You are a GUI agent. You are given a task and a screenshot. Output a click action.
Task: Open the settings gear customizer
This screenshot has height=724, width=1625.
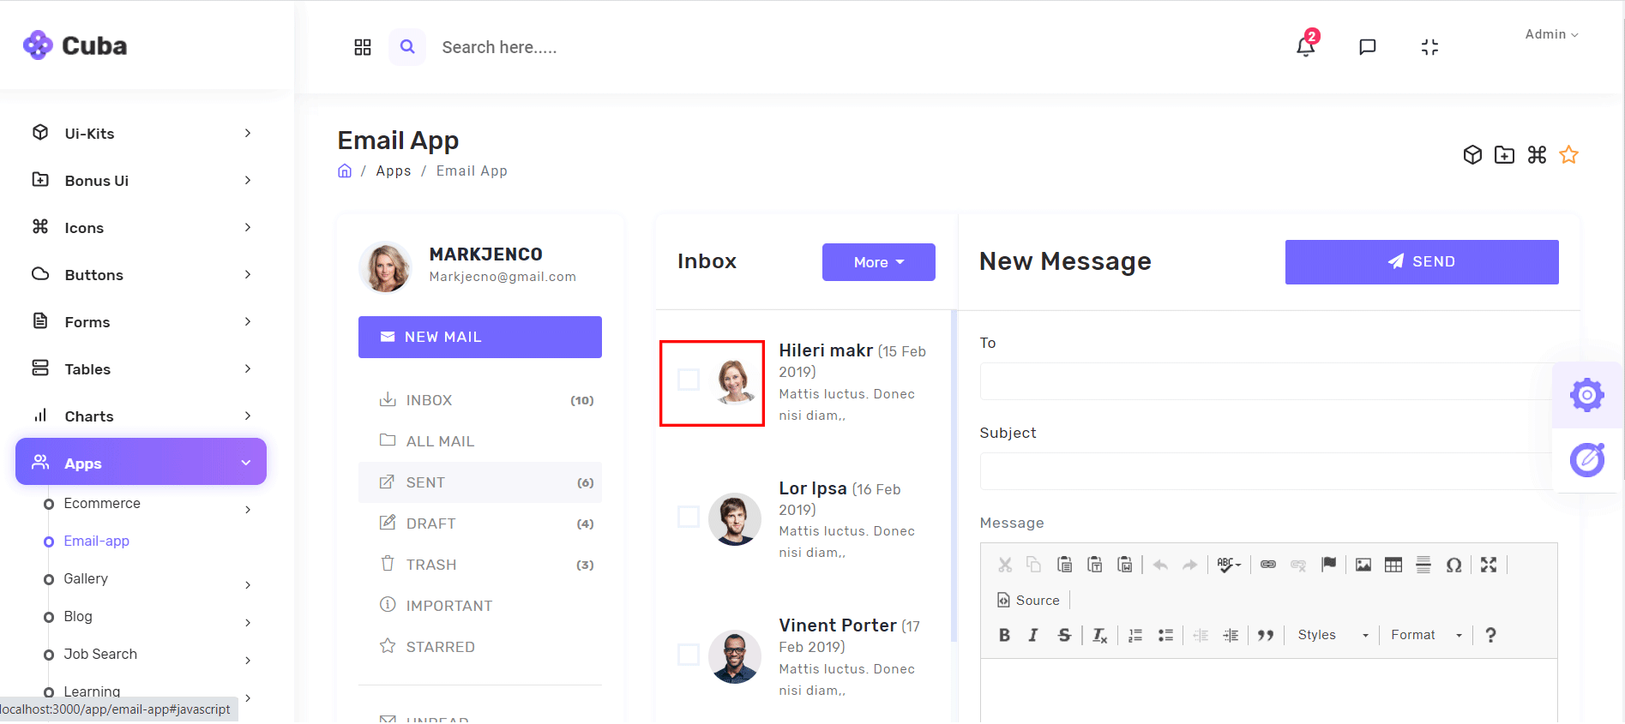click(1587, 395)
